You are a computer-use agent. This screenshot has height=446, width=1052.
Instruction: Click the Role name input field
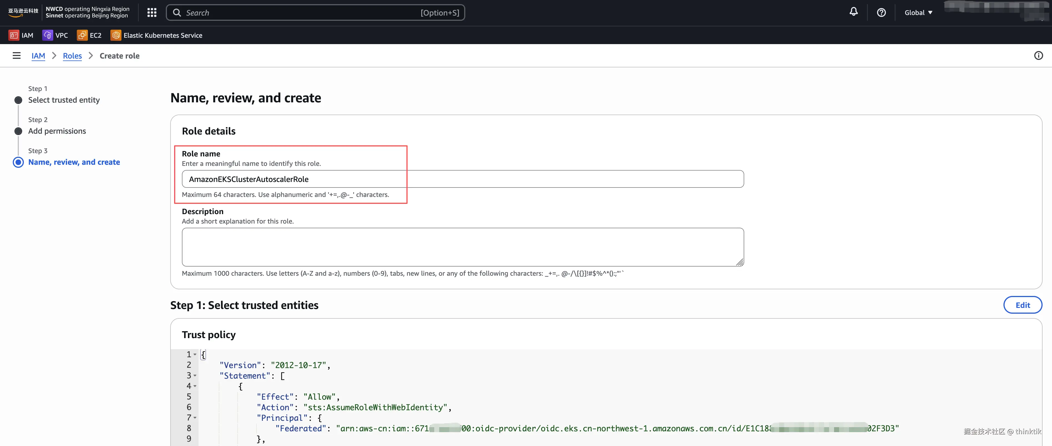(x=462, y=179)
